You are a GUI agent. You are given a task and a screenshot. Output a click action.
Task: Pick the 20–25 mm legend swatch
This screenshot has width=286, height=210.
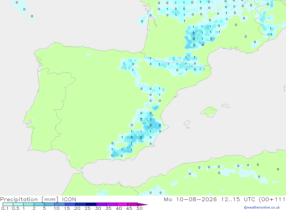(81, 204)
